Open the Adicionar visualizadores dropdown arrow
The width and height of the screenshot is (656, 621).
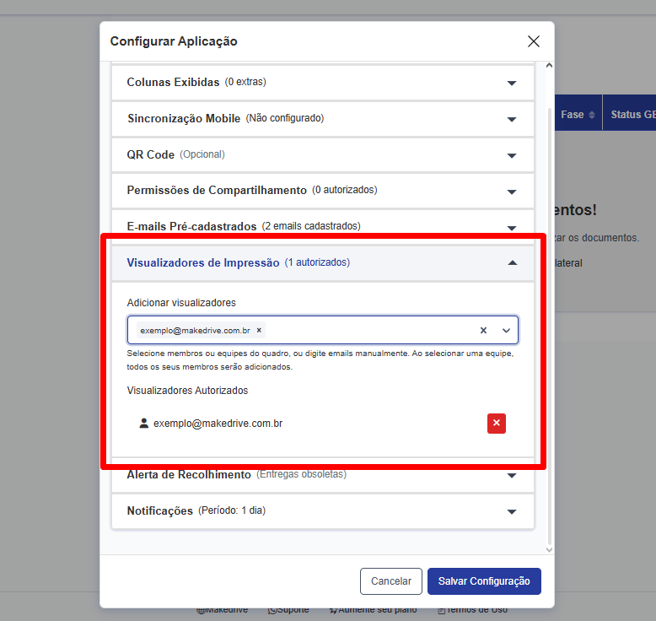pos(506,331)
